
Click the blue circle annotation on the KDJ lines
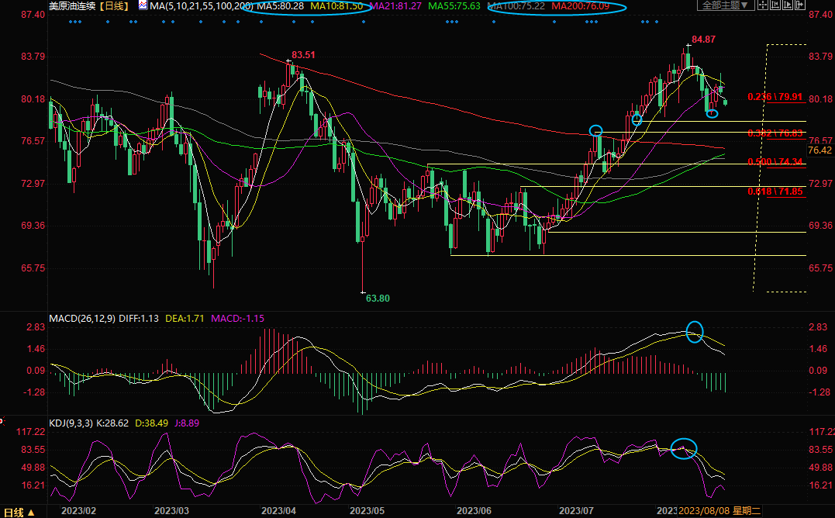(684, 448)
